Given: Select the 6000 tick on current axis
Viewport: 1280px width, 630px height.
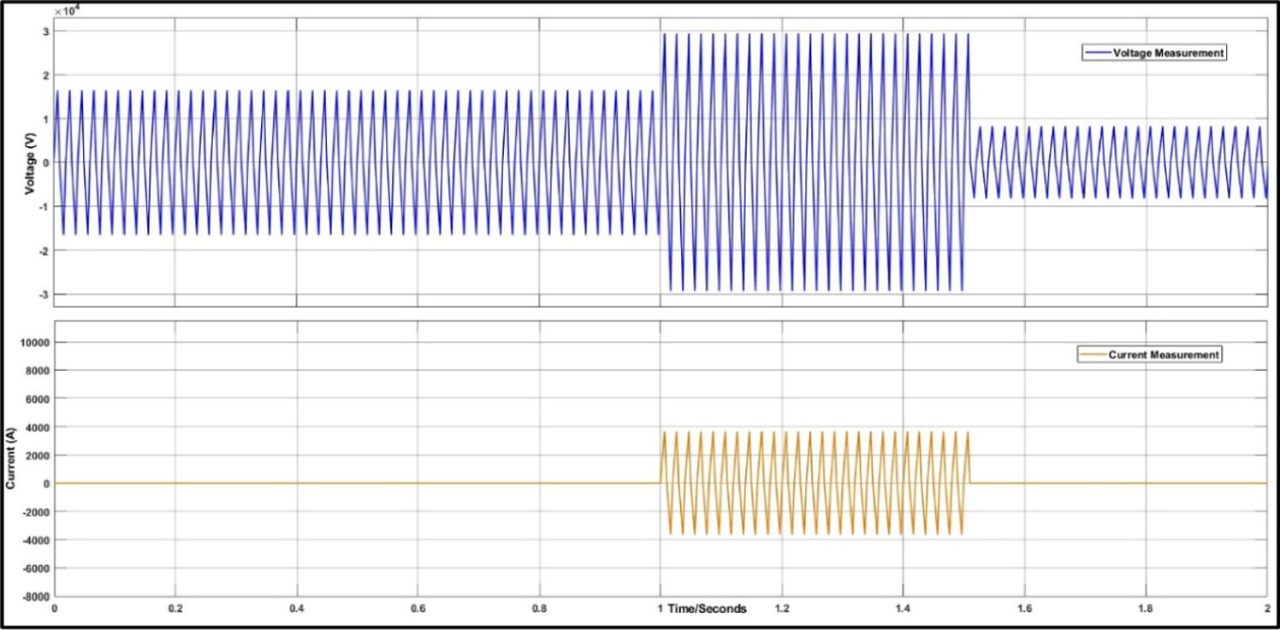Looking at the screenshot, I should 39,398.
